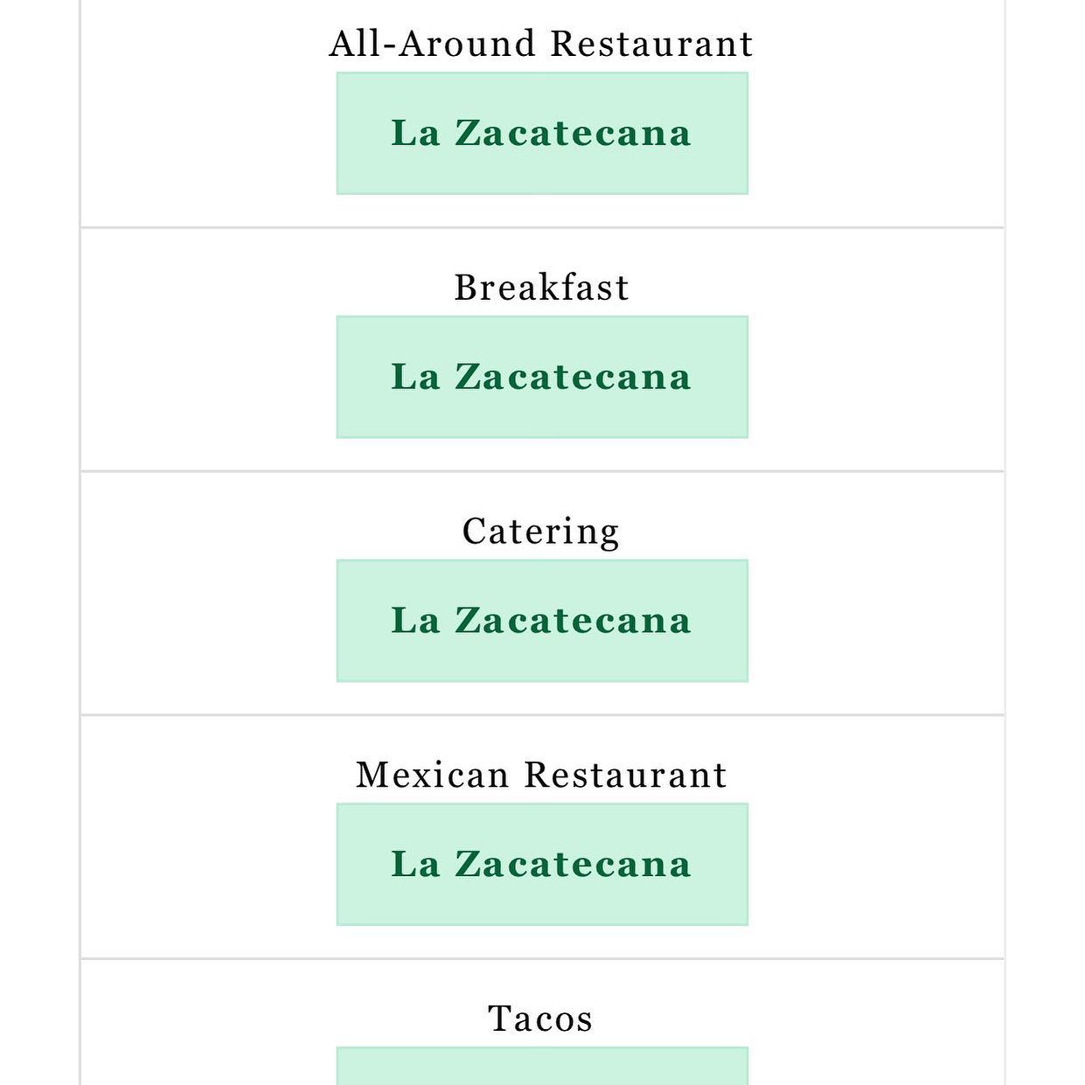
Task: Click the word "Mexican" in the heading
Action: point(432,775)
